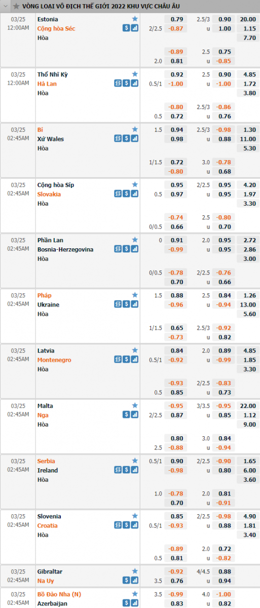The width and height of the screenshot is (260, 608).
Task: Toggle the favorite star for Slovenia vs Croatia
Action: 135,516
